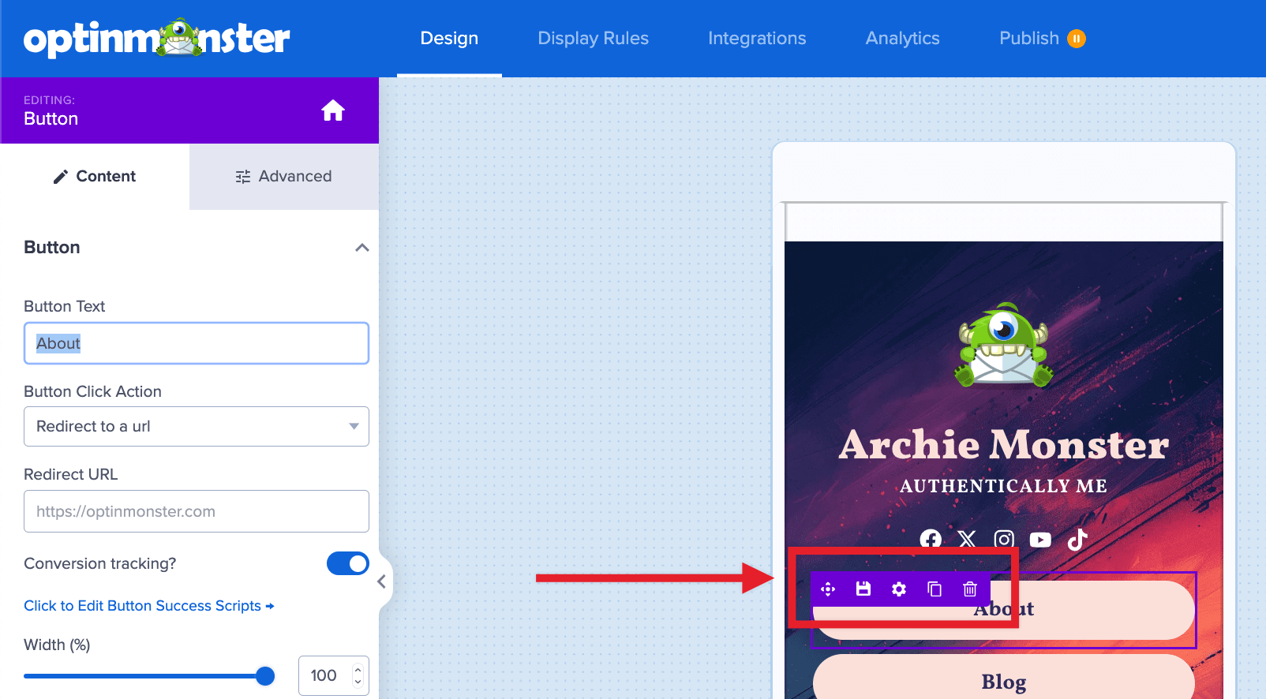The height and width of the screenshot is (699, 1266).
Task: Click the Redirect URL input field
Action: (x=197, y=511)
